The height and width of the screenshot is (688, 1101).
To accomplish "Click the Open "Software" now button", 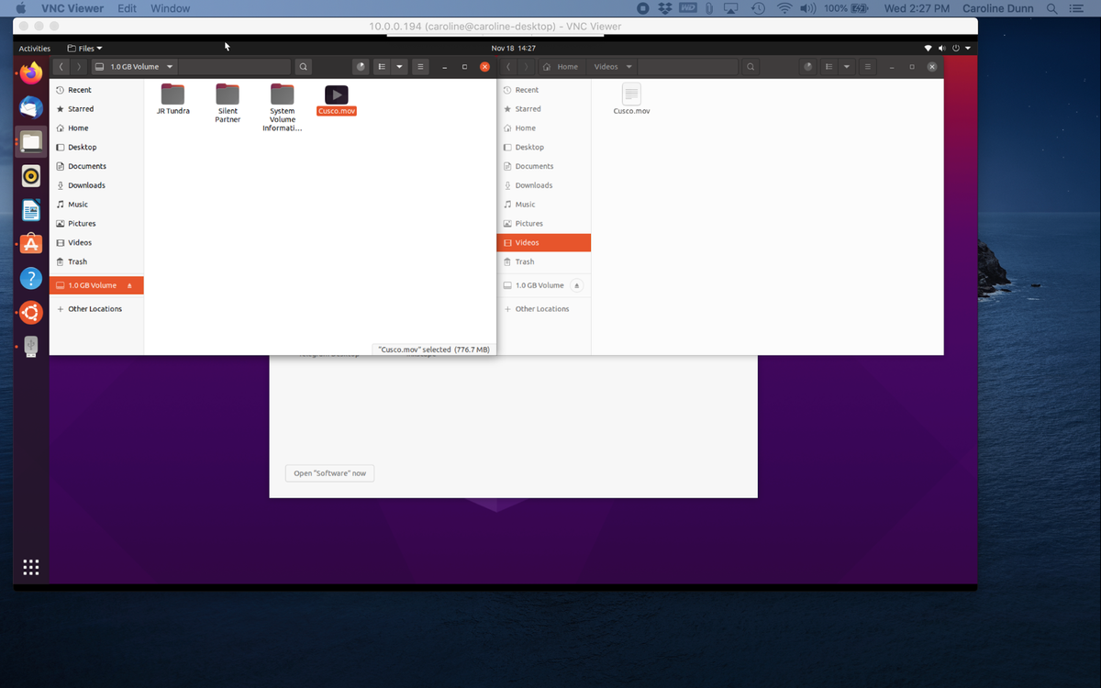I will click(x=328, y=472).
